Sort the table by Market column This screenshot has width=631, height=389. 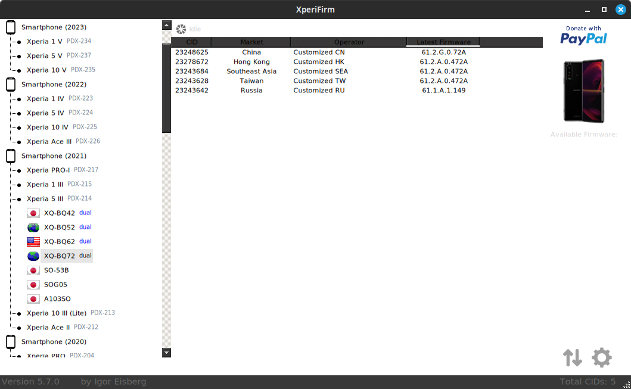(x=251, y=42)
